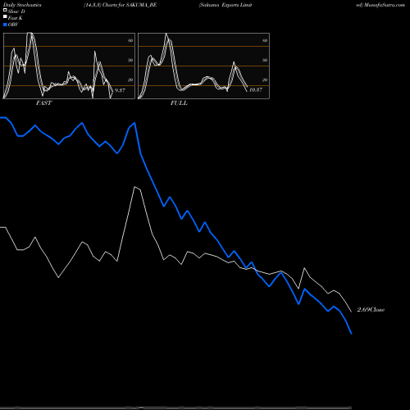Click the 10.37 value in FULL chart

(x=256, y=89)
